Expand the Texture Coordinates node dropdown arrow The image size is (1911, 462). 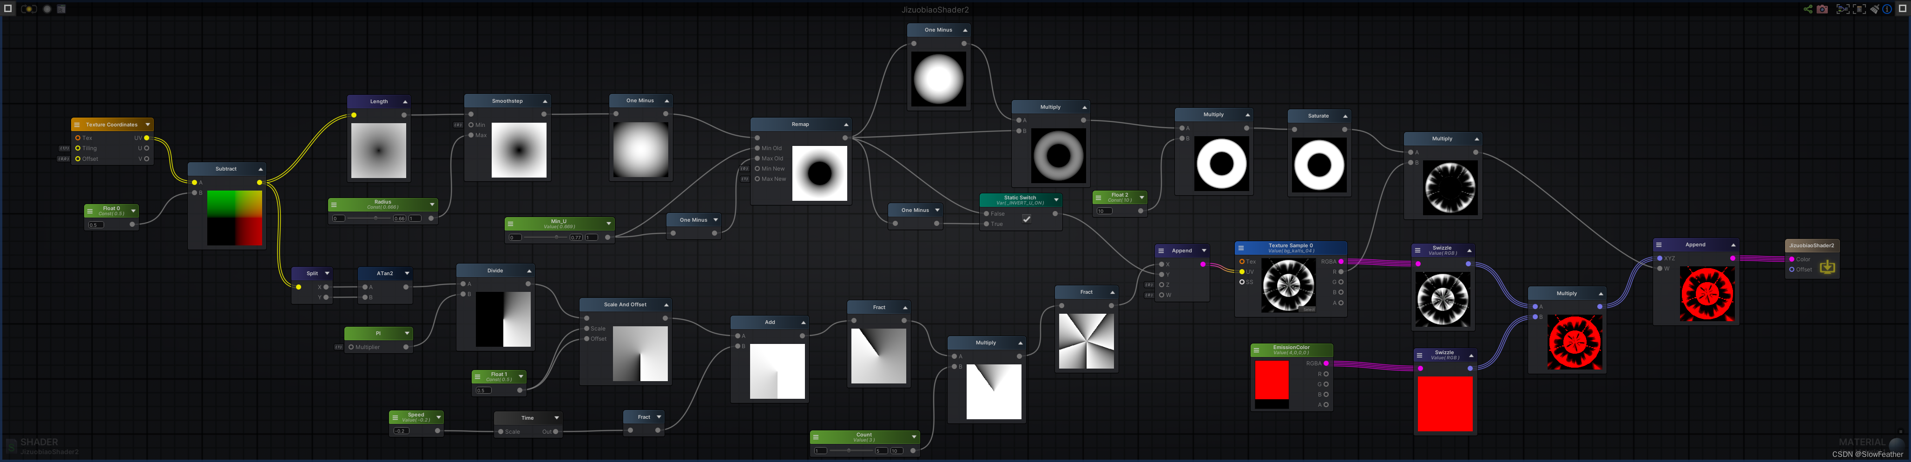coord(148,125)
